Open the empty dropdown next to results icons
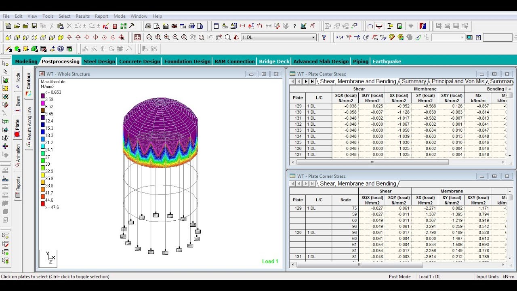This screenshot has width=517, height=291. [448, 37]
